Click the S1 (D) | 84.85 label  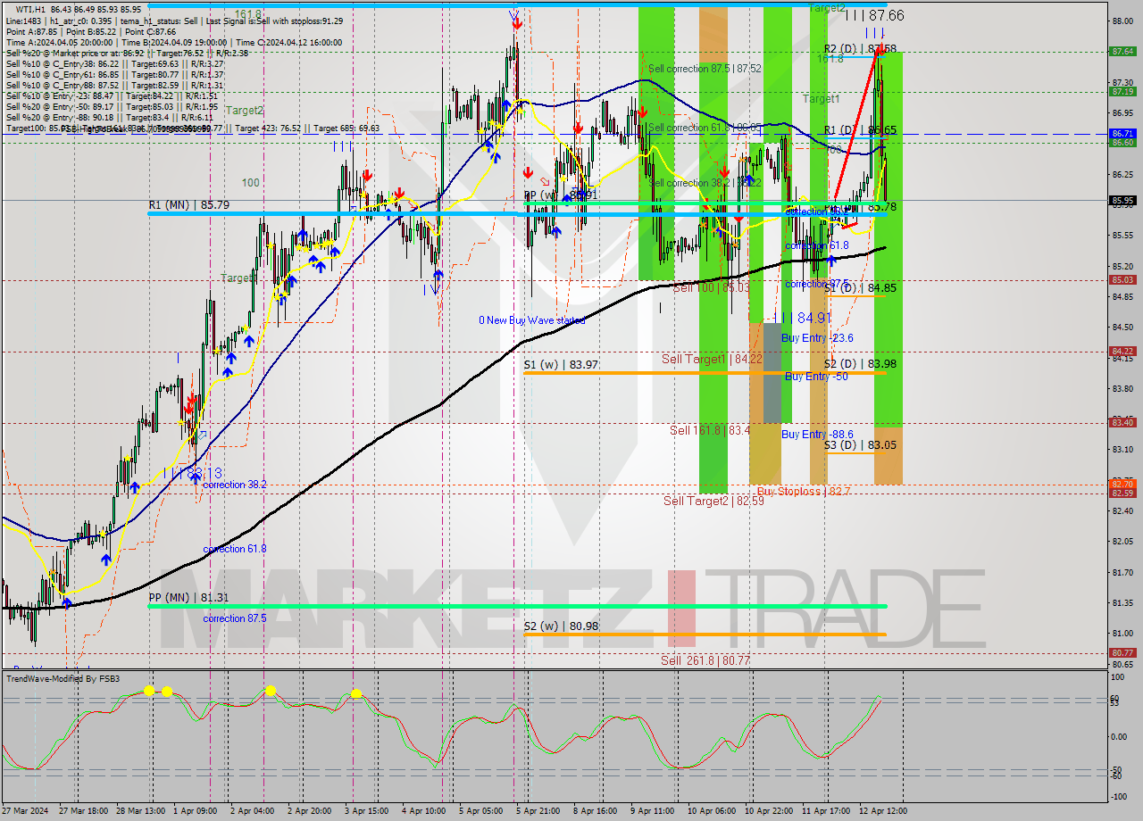pyautogui.click(x=860, y=288)
